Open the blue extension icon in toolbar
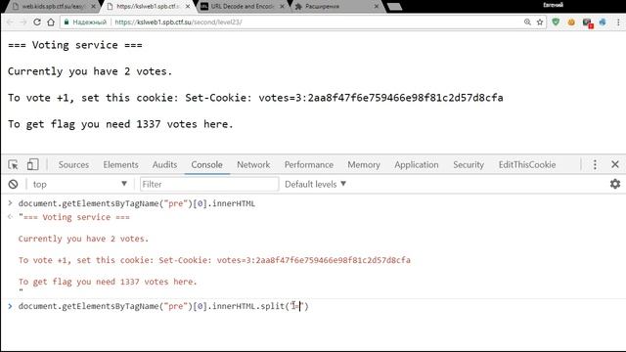Screen dimensions: 626x352 603,22
